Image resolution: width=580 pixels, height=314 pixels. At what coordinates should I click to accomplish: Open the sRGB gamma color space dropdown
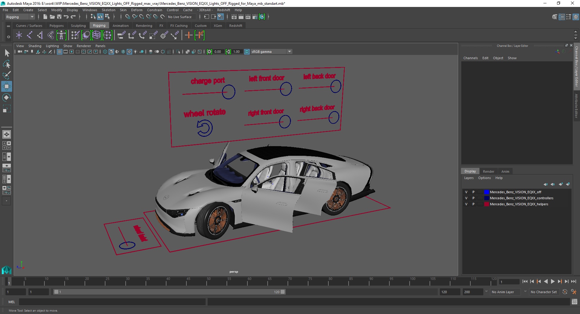click(x=271, y=52)
